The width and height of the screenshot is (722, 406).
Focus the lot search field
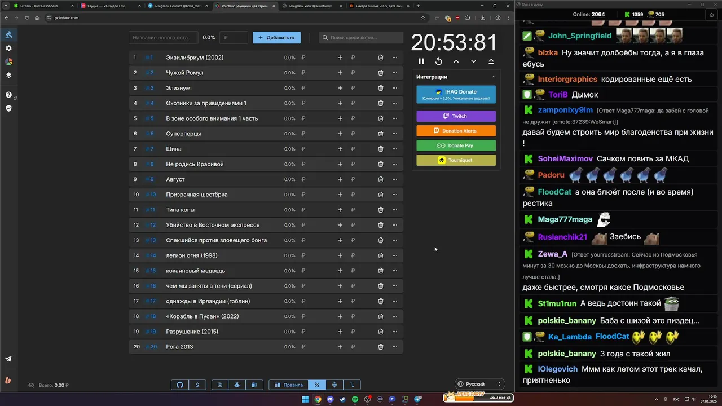(361, 38)
